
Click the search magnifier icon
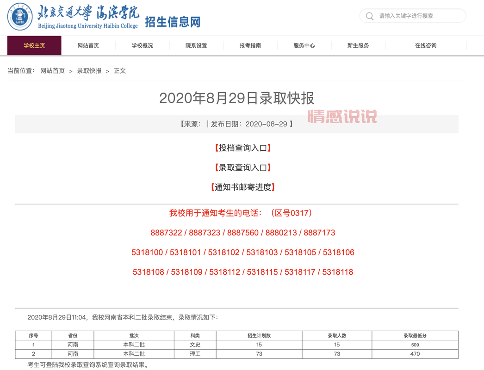[x=369, y=16]
